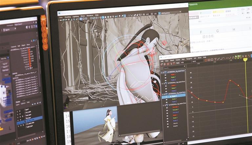252x145 pixels.
Task: Click the green buffer curve snapshot icon
Action: (x=236, y=57)
